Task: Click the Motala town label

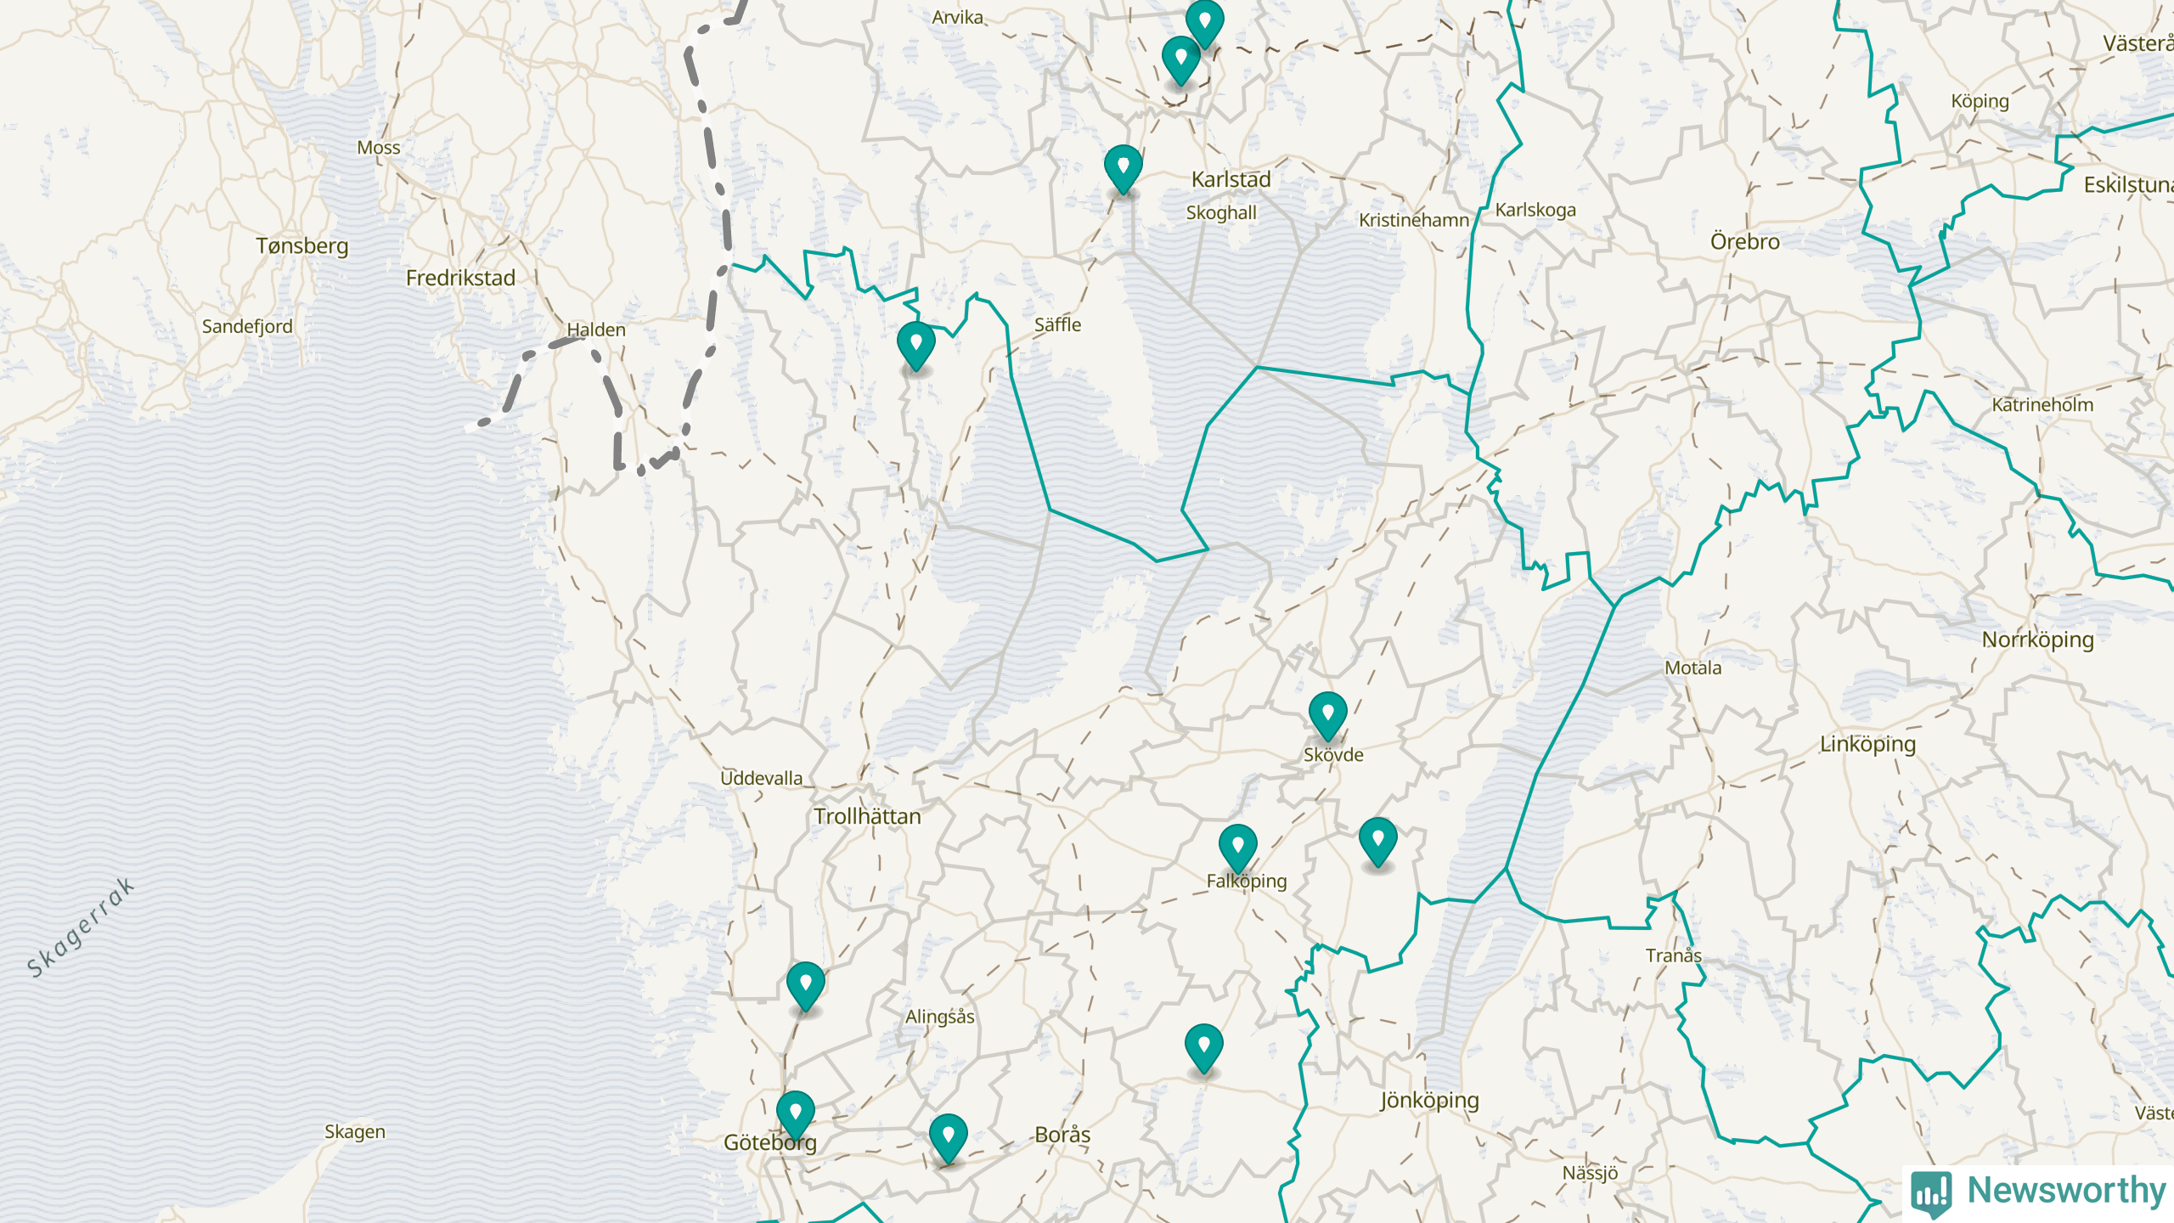Action: click(x=1692, y=668)
